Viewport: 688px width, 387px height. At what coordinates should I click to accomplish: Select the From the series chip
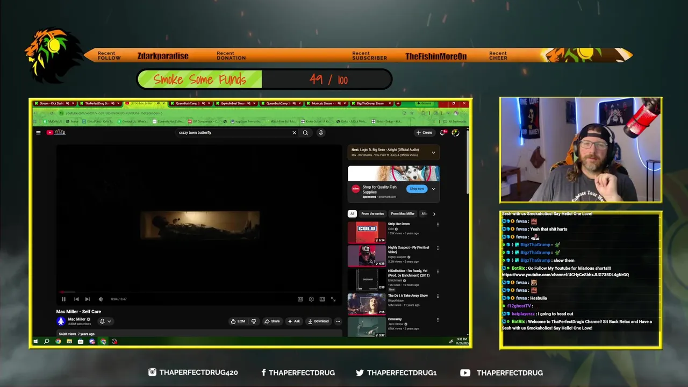372,213
